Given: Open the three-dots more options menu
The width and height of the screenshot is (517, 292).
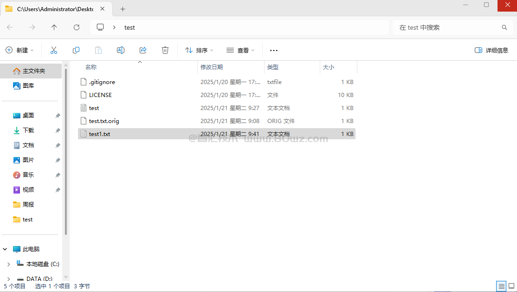Looking at the screenshot, I should pos(274,50).
